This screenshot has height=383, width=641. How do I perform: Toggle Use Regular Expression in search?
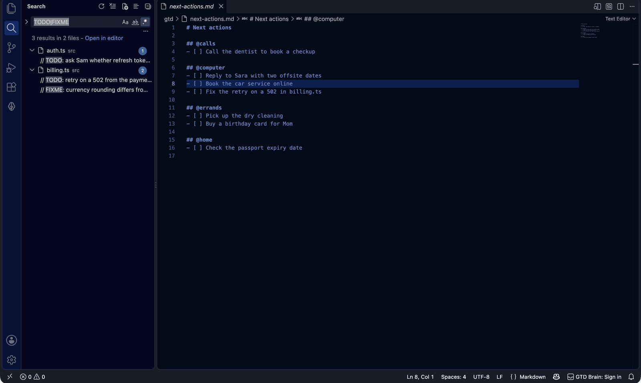click(145, 22)
